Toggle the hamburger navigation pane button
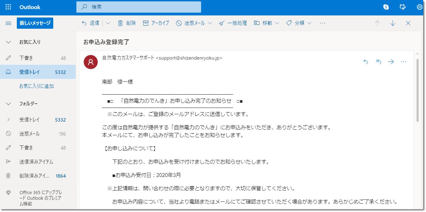This screenshot has width=426, height=212. [8, 23]
